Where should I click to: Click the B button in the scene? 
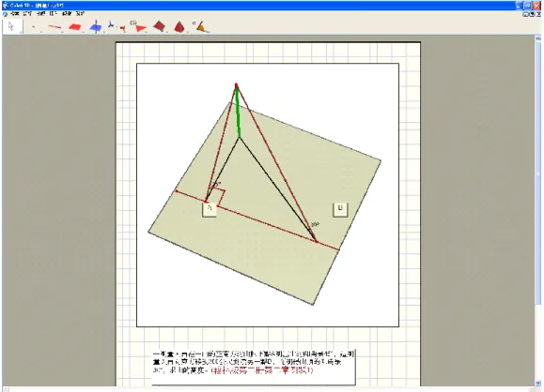tap(340, 209)
